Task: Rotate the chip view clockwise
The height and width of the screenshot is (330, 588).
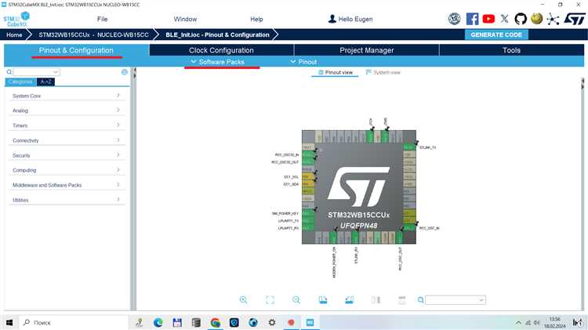Action: pos(323,299)
